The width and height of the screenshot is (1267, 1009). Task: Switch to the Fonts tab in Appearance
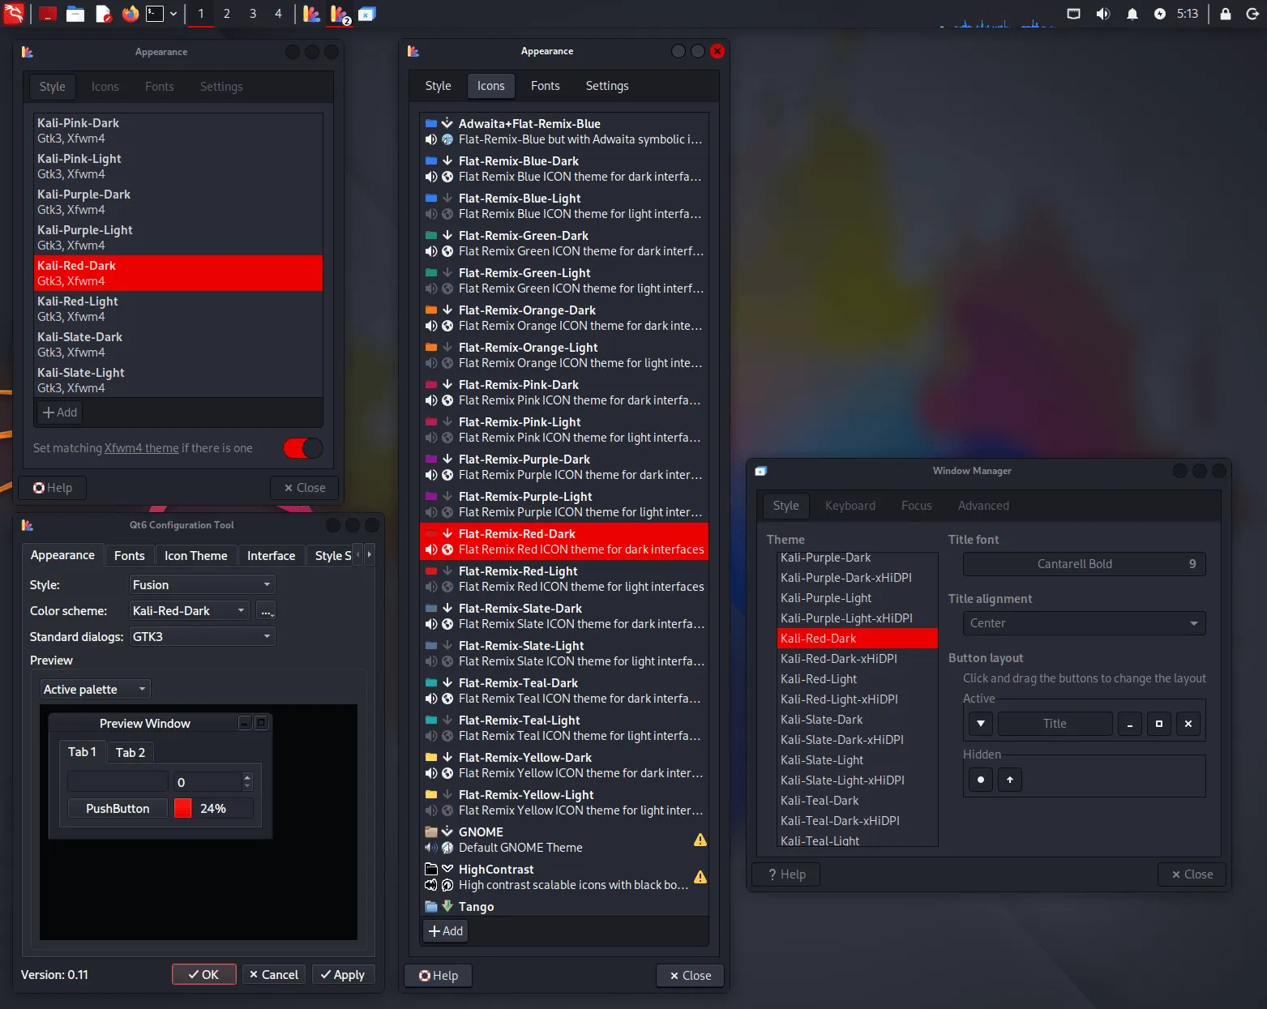545,85
